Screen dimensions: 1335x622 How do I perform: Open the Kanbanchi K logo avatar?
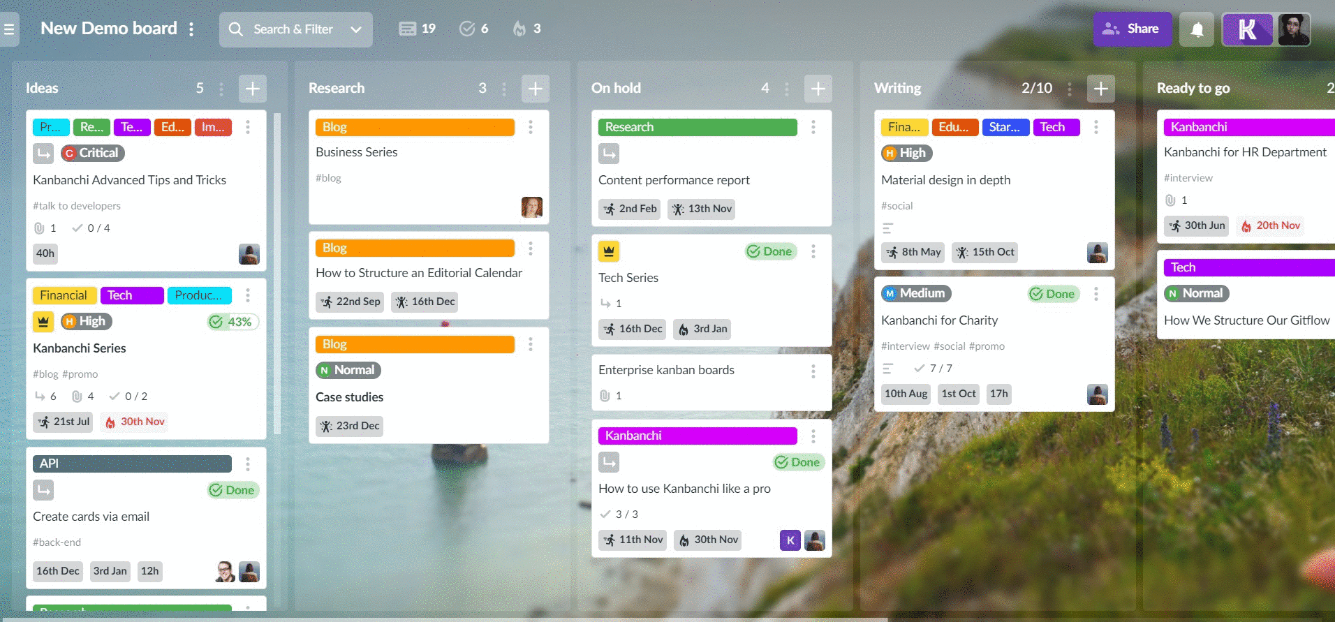(1247, 29)
